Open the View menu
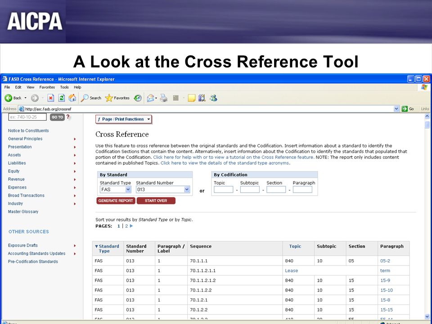 (x=30, y=87)
